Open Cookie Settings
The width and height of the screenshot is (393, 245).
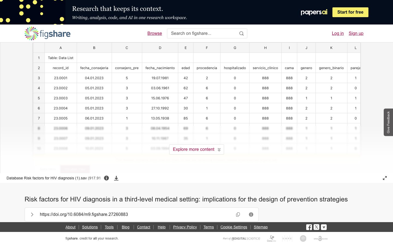234,227
